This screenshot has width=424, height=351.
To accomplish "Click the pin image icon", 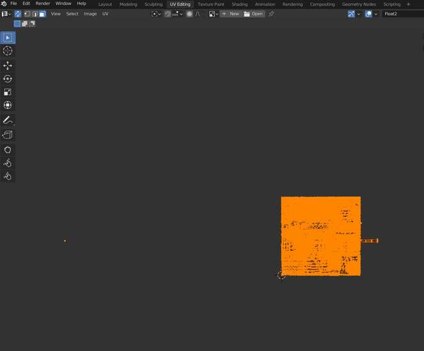I will pos(271,14).
